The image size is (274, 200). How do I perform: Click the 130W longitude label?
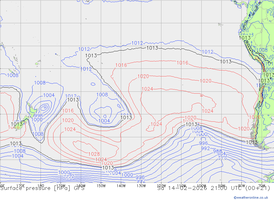pyautogui.click(x=141, y=186)
